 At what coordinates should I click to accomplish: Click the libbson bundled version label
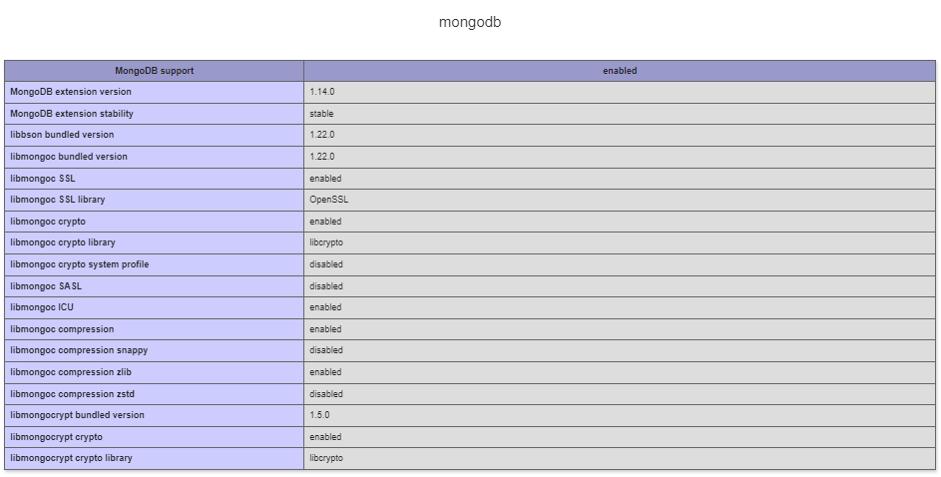(62, 135)
